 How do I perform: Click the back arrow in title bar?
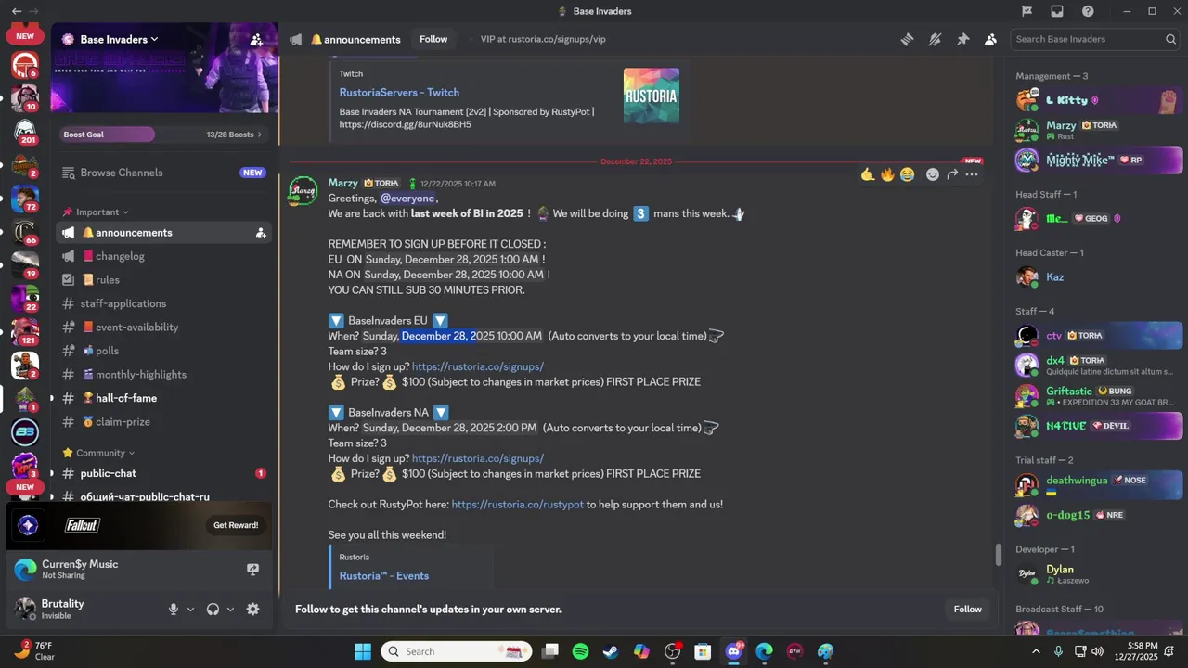pos(16,11)
